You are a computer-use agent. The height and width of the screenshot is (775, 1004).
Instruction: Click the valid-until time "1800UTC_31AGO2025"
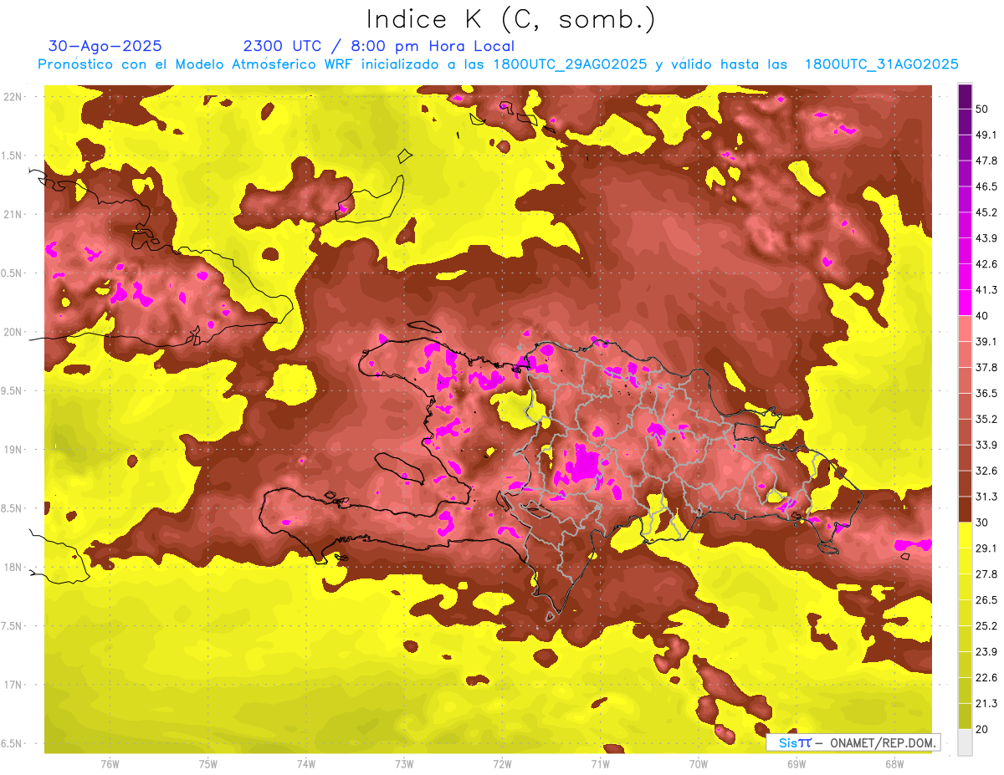tap(881, 64)
